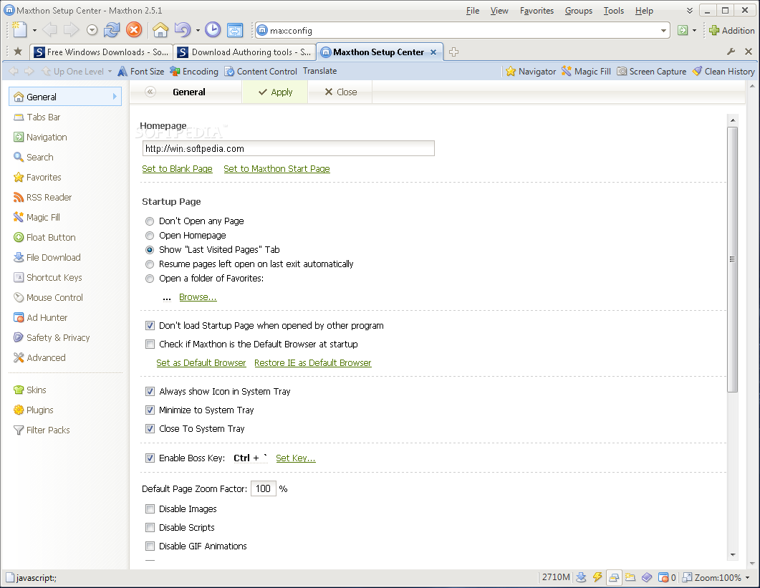Toggle Always show Icon in System Tray
760x588 pixels.
point(150,391)
